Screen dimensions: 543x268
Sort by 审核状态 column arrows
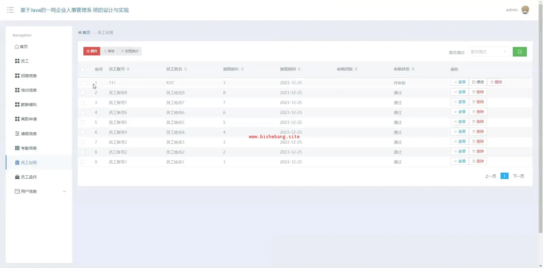pos(413,69)
